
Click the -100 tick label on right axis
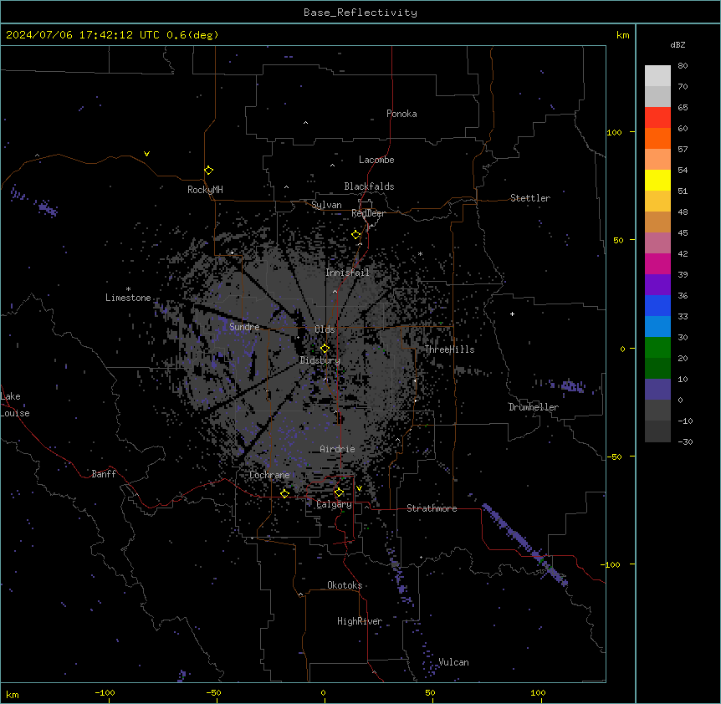(611, 564)
